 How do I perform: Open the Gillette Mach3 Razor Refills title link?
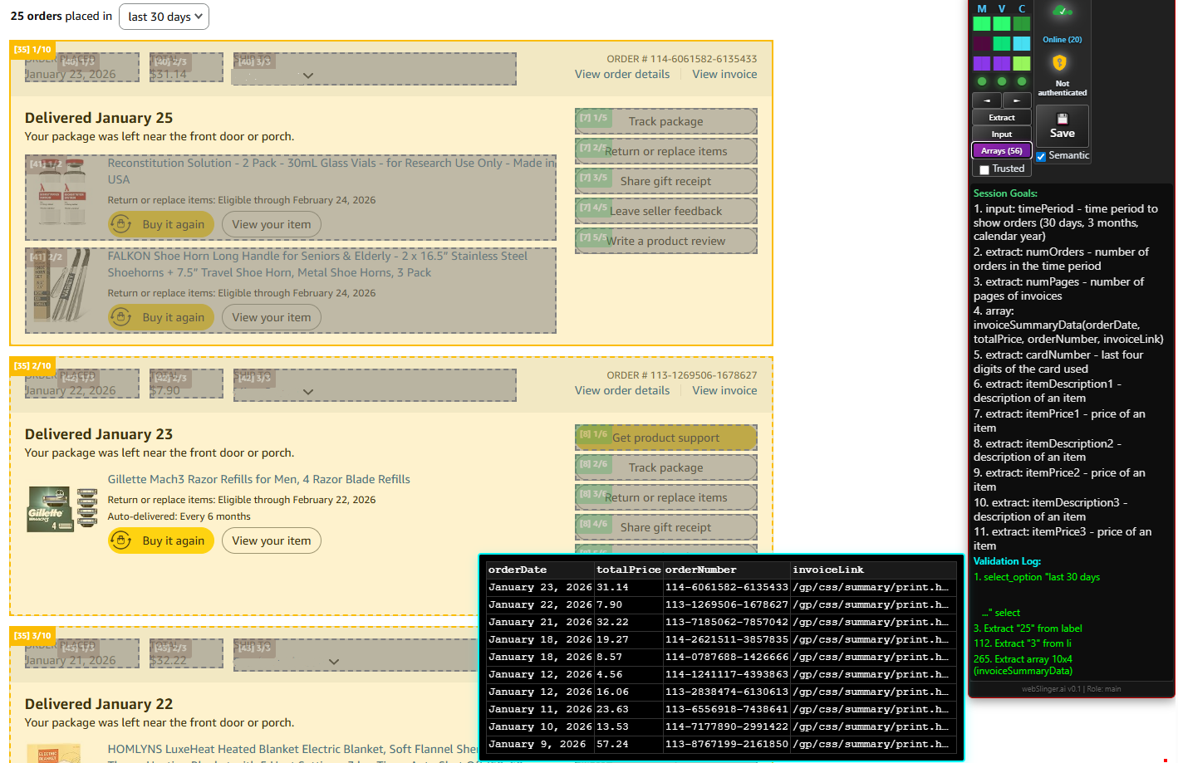[258, 479]
